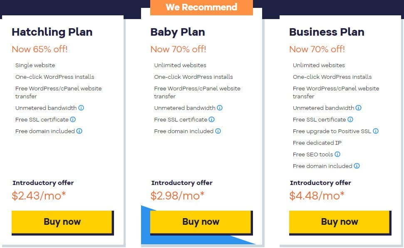This screenshot has height=248, width=404.
Task: Open Free upgrade to Positive SSL info icon
Action: [375, 131]
